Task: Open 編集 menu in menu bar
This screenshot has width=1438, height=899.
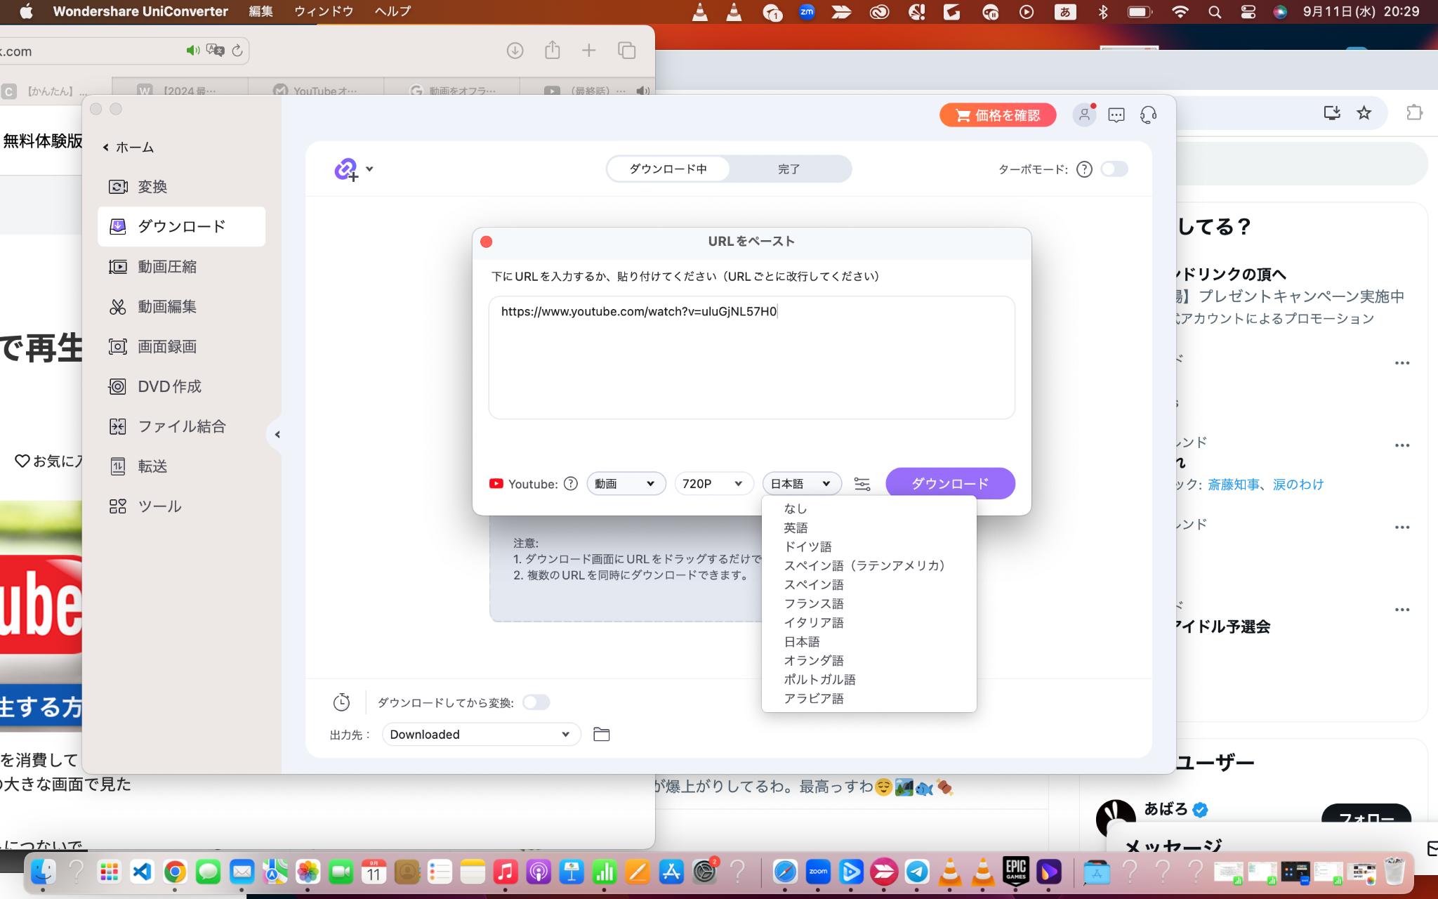Action: (260, 11)
